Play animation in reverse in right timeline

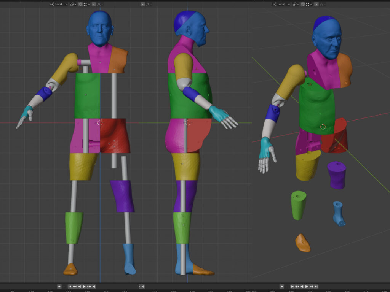[x=302, y=286]
